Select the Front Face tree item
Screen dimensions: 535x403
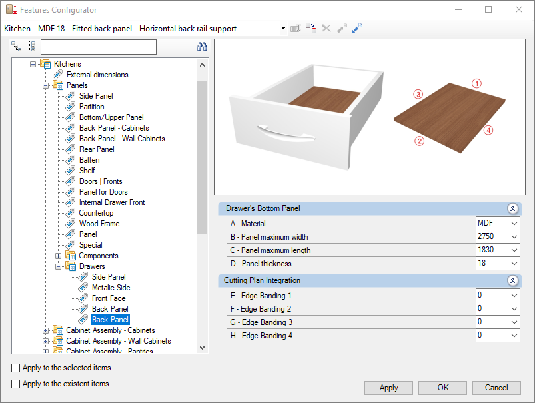[x=109, y=298]
